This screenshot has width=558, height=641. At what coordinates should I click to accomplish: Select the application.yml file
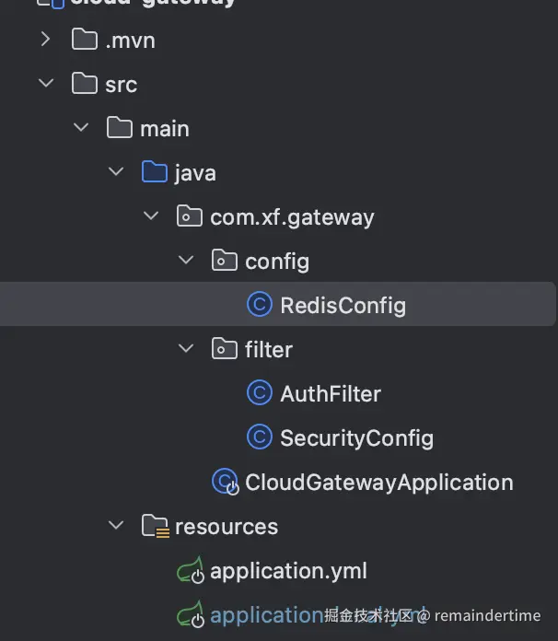click(x=288, y=571)
